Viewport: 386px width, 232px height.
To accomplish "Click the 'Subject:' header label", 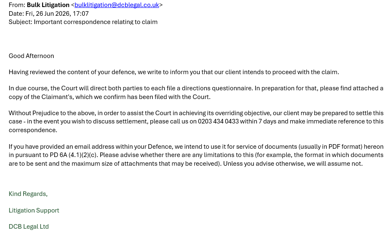I will [x=20, y=22].
